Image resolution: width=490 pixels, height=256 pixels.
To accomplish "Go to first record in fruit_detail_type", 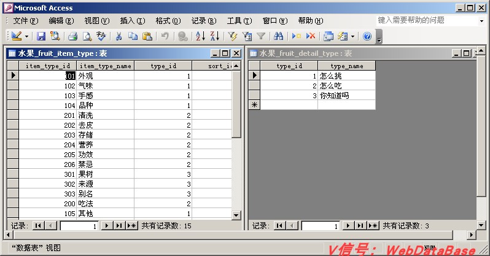I will 279,226.
